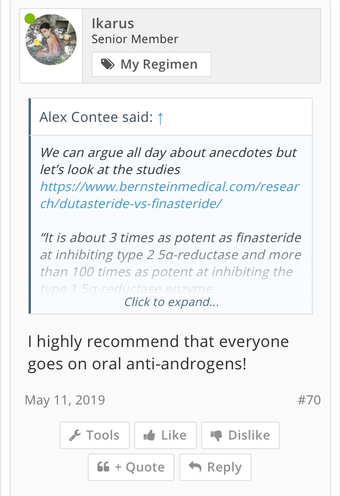Click the 'I highly recommend' post text
This screenshot has height=496, width=340.
(159, 352)
